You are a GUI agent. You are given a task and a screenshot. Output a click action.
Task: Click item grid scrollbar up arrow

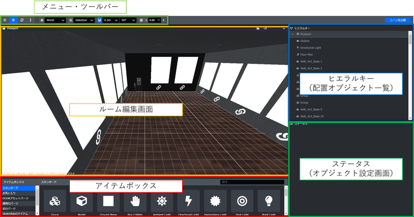click(x=286, y=188)
